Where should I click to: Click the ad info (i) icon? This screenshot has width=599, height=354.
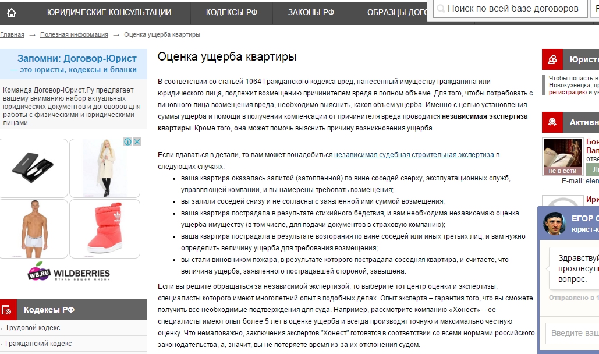pyautogui.click(x=128, y=142)
